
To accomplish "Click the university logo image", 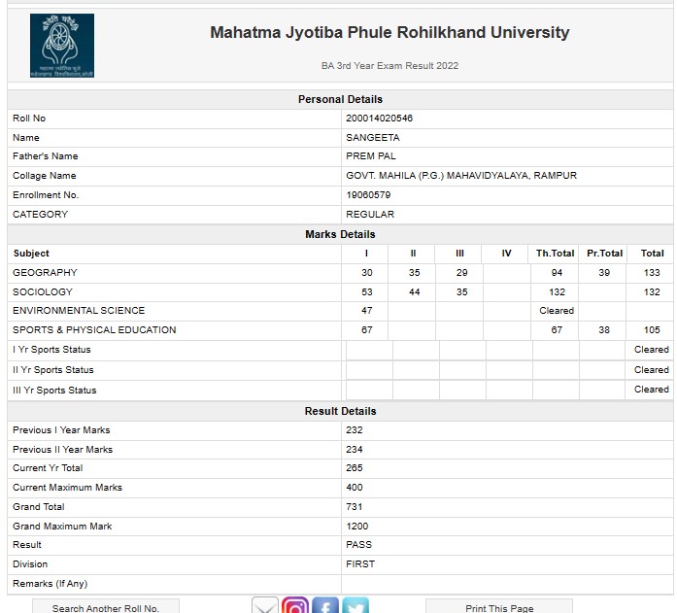I will pos(62,46).
